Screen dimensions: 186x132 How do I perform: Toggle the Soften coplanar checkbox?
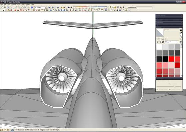tap(170, 90)
